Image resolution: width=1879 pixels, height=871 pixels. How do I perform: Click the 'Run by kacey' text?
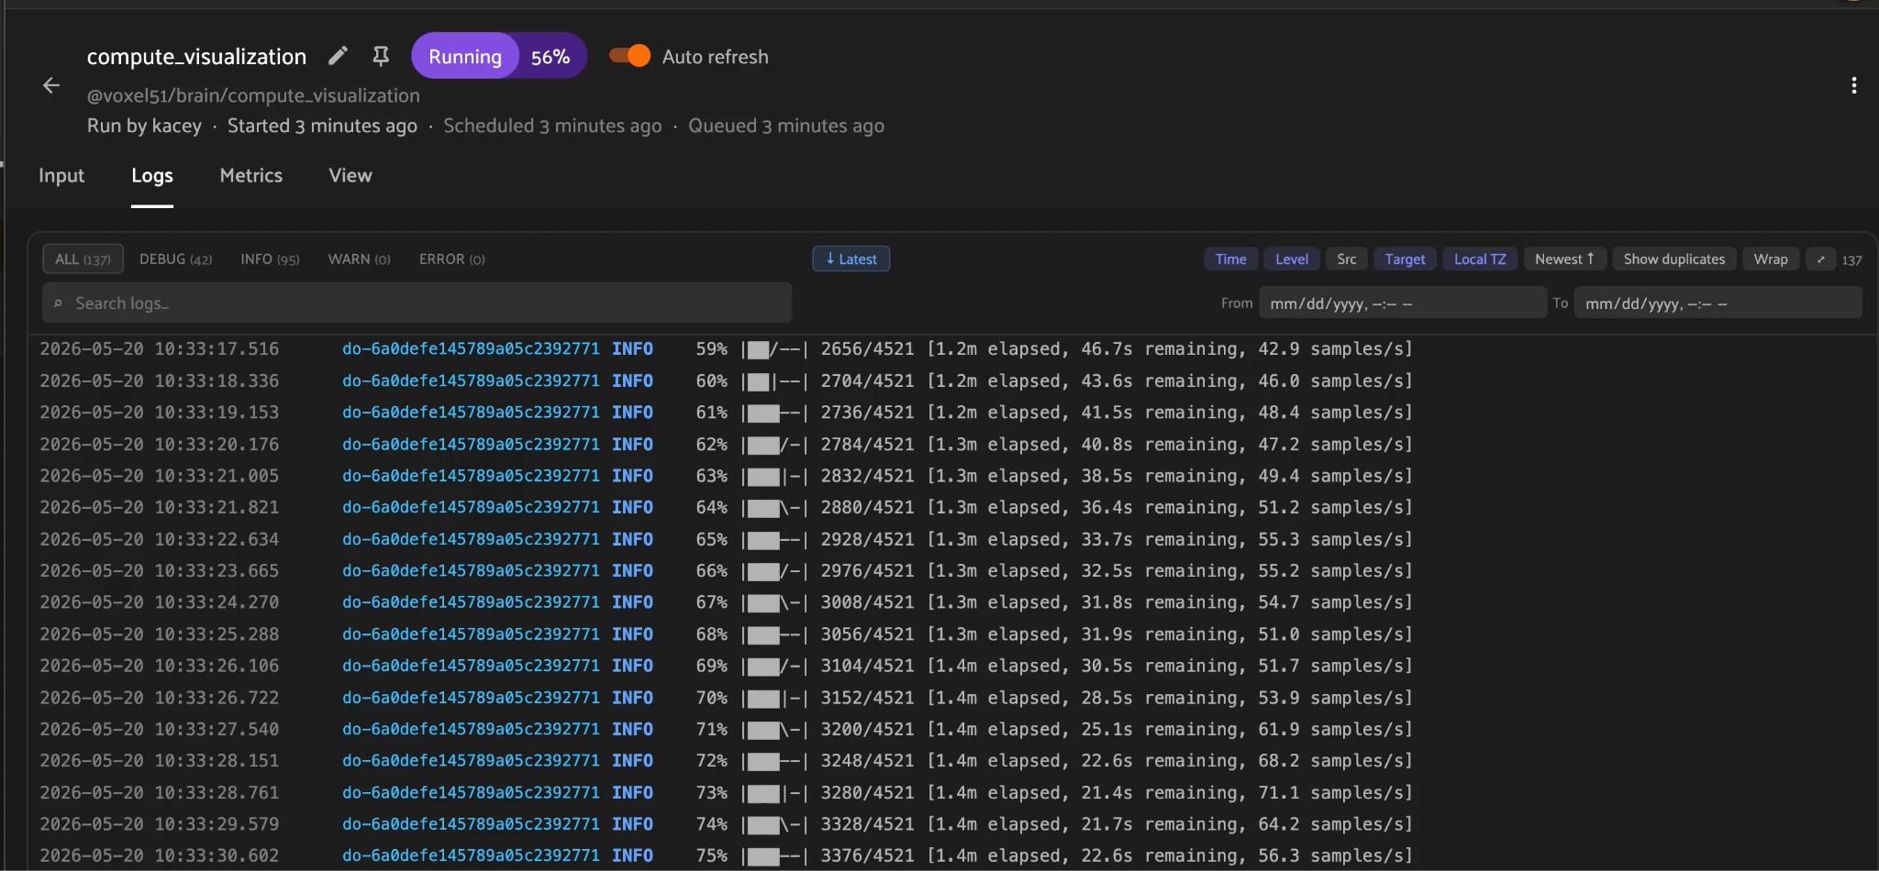click(144, 126)
